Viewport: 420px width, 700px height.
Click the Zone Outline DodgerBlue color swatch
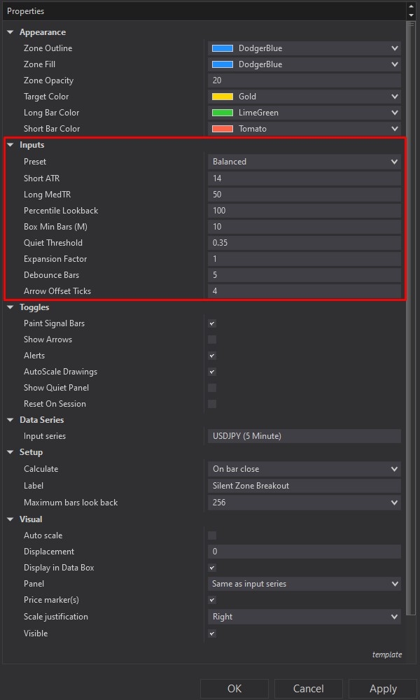(223, 48)
